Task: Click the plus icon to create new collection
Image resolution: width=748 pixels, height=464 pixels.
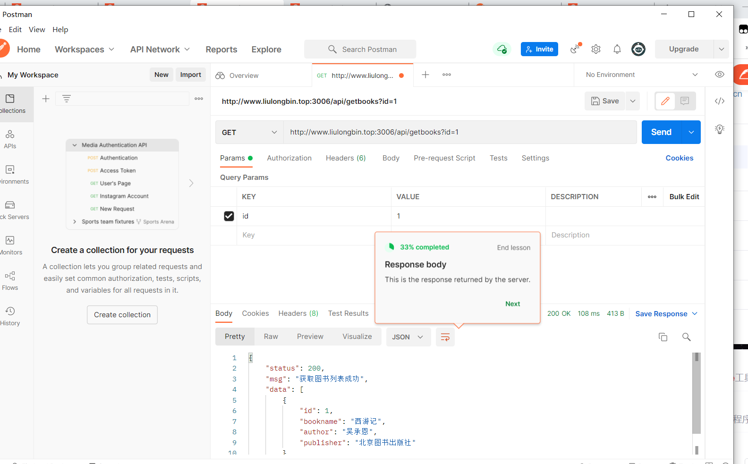Action: pos(46,99)
